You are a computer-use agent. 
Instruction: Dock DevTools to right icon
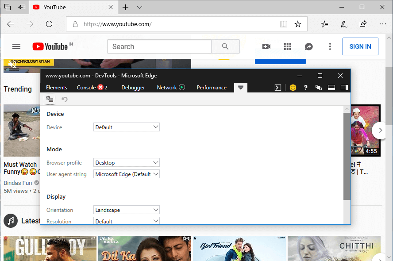344,88
